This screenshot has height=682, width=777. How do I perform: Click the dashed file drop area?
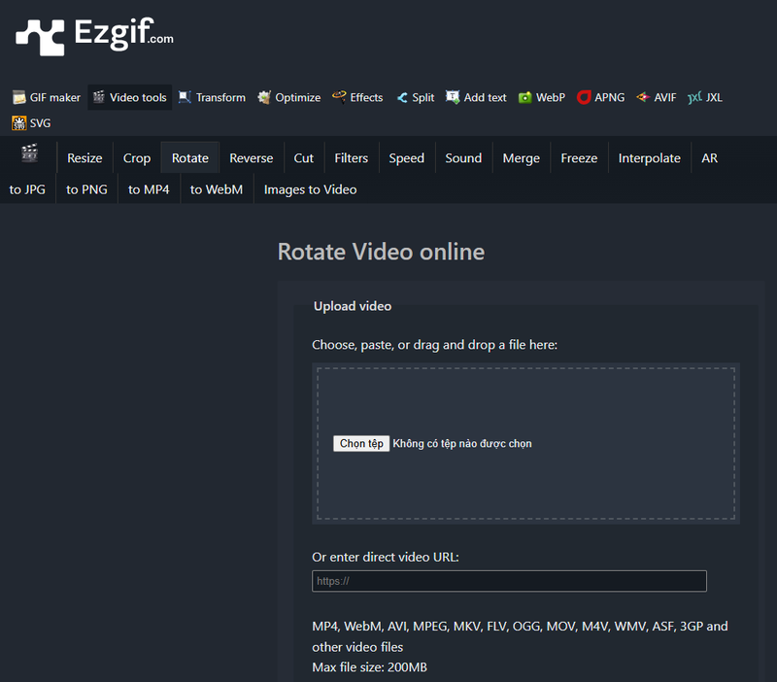click(525, 444)
